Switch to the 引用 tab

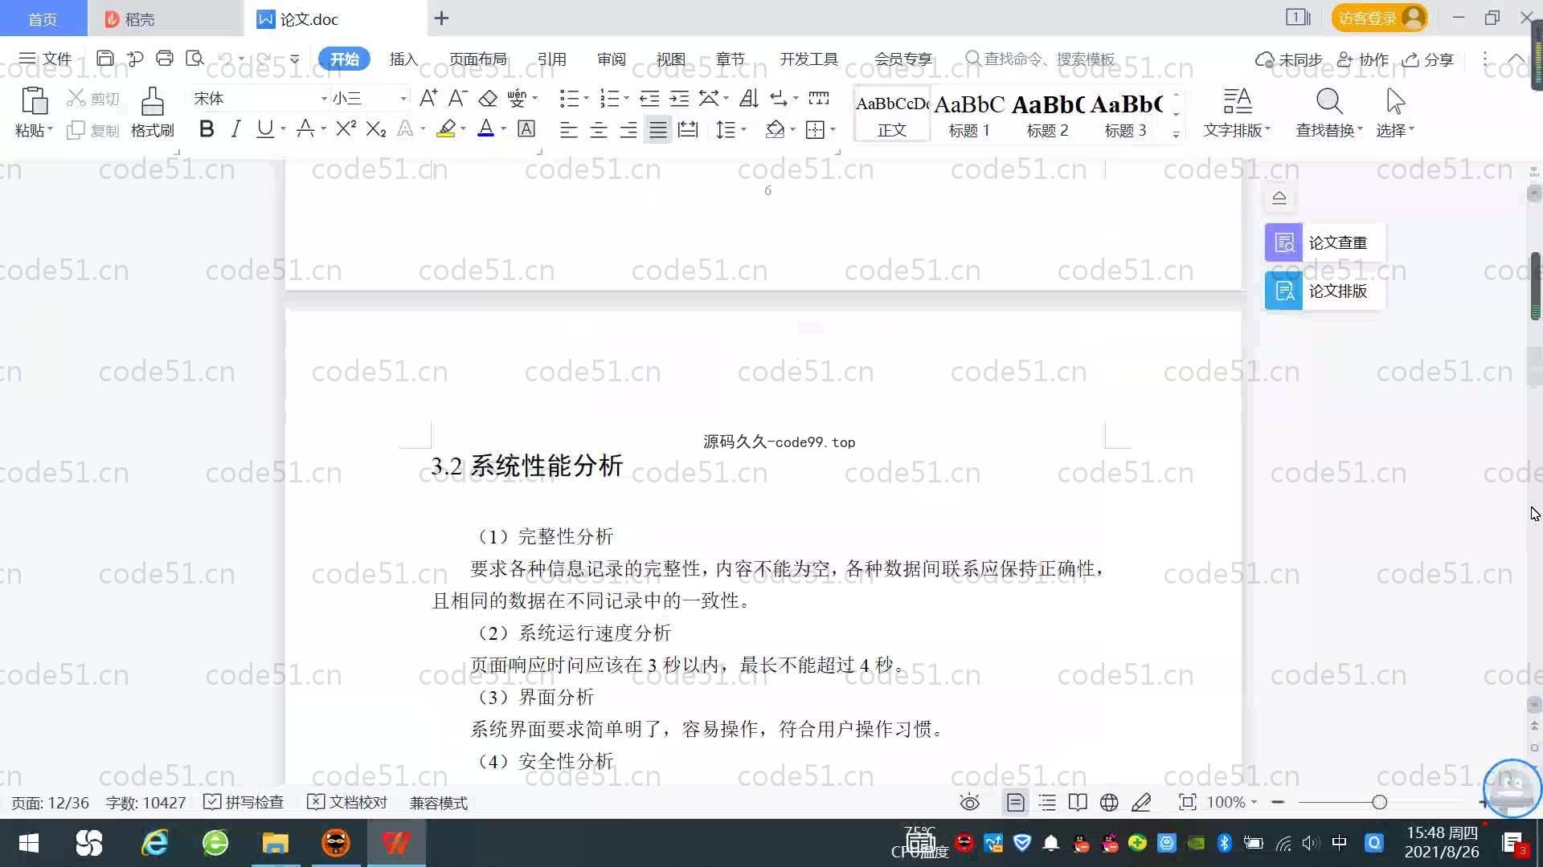pos(551,59)
